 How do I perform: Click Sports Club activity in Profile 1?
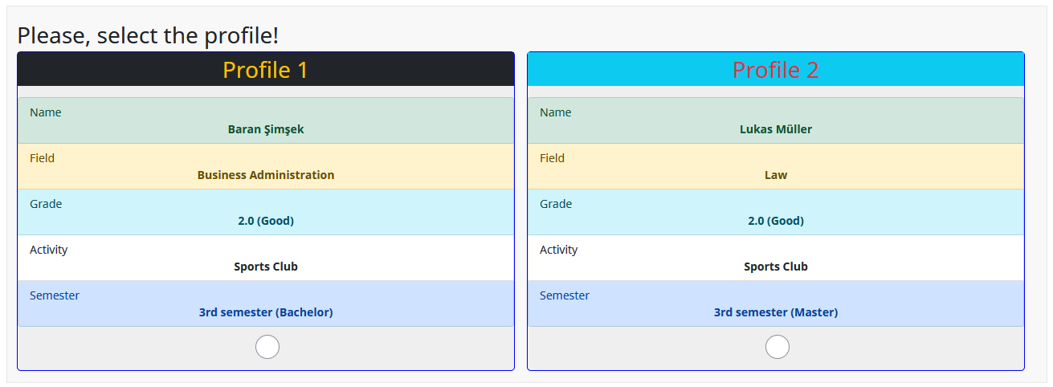[266, 267]
